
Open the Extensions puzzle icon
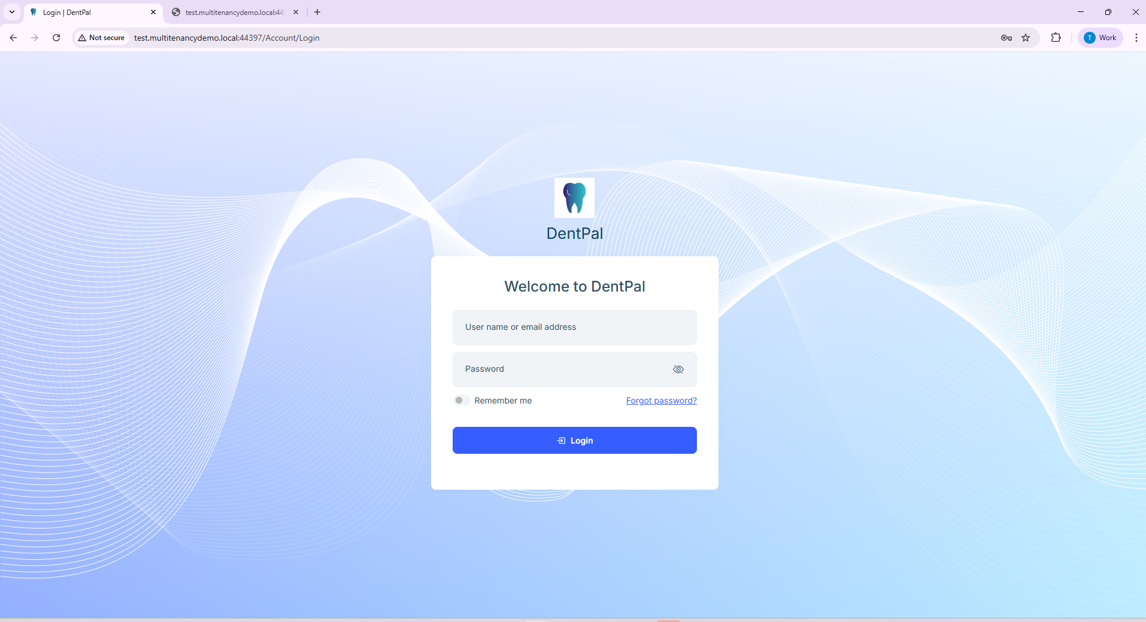point(1056,38)
